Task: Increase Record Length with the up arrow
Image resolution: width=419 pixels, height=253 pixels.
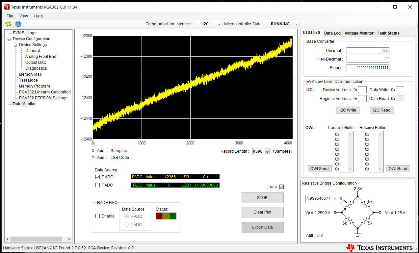Action: [x=267, y=150]
